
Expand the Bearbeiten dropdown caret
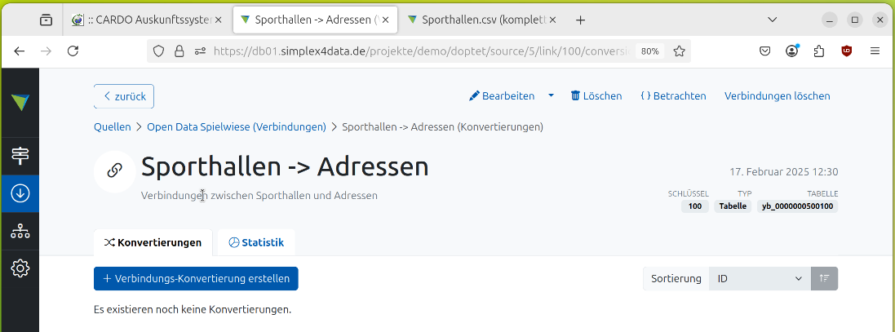(551, 95)
